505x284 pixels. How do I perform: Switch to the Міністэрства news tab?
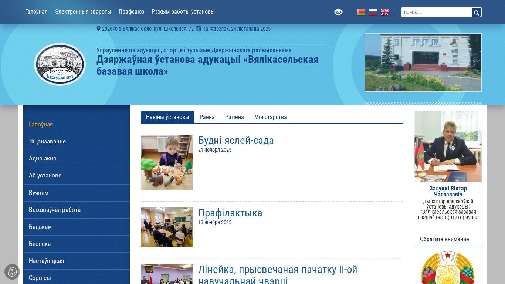pyautogui.click(x=271, y=117)
